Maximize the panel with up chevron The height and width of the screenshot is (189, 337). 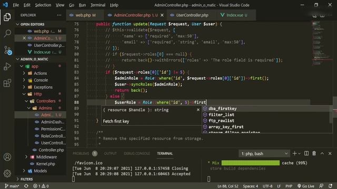pyautogui.click(x=322, y=153)
